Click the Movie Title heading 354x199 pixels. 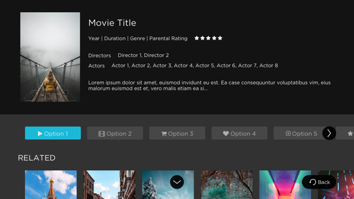112,23
